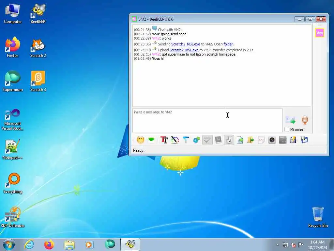Screen dimensions: 334x251
Task: Click the taskbar clock showing 1:04 AM
Action: click(317, 245)
